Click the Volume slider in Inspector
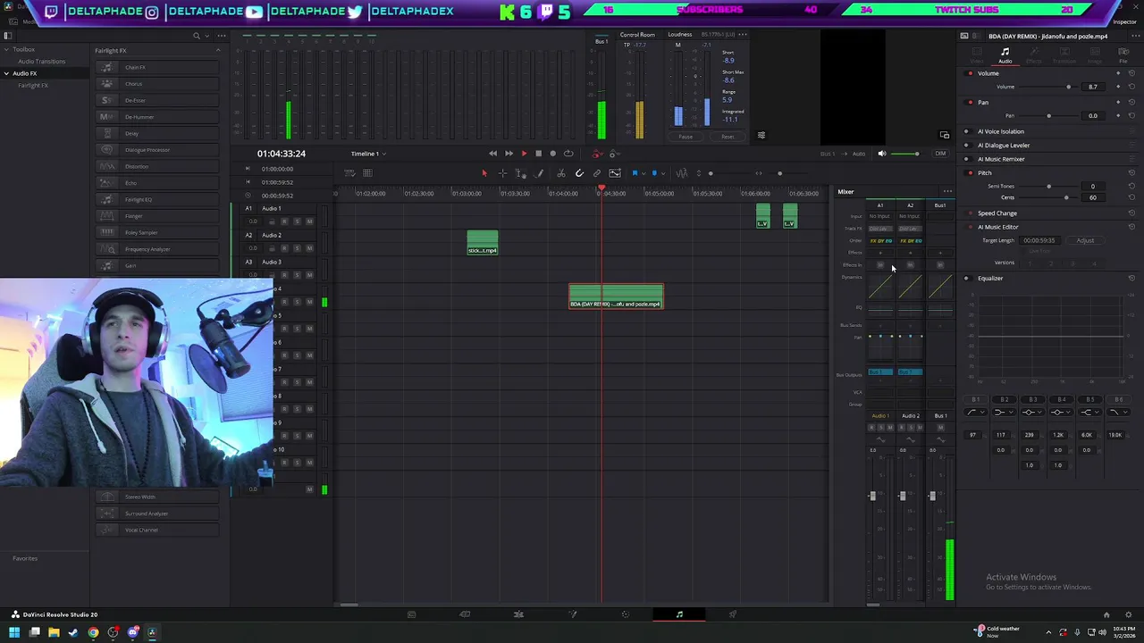1144x643 pixels. (1047, 88)
